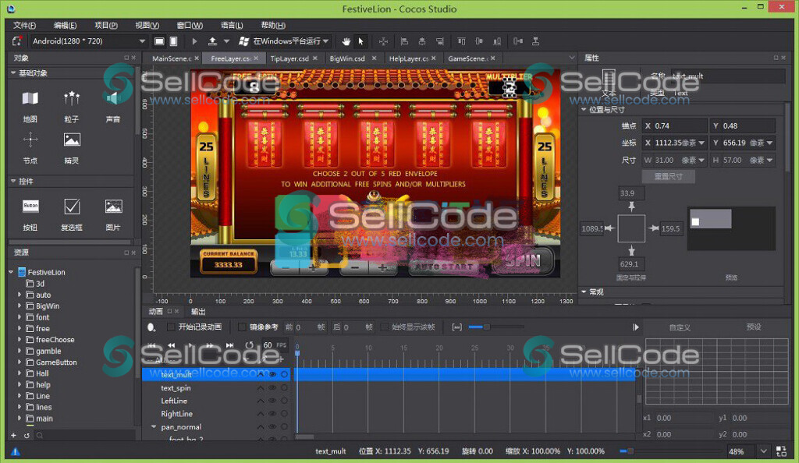
Task: Toggle the 镜像参考 checkbox
Action: (242, 327)
